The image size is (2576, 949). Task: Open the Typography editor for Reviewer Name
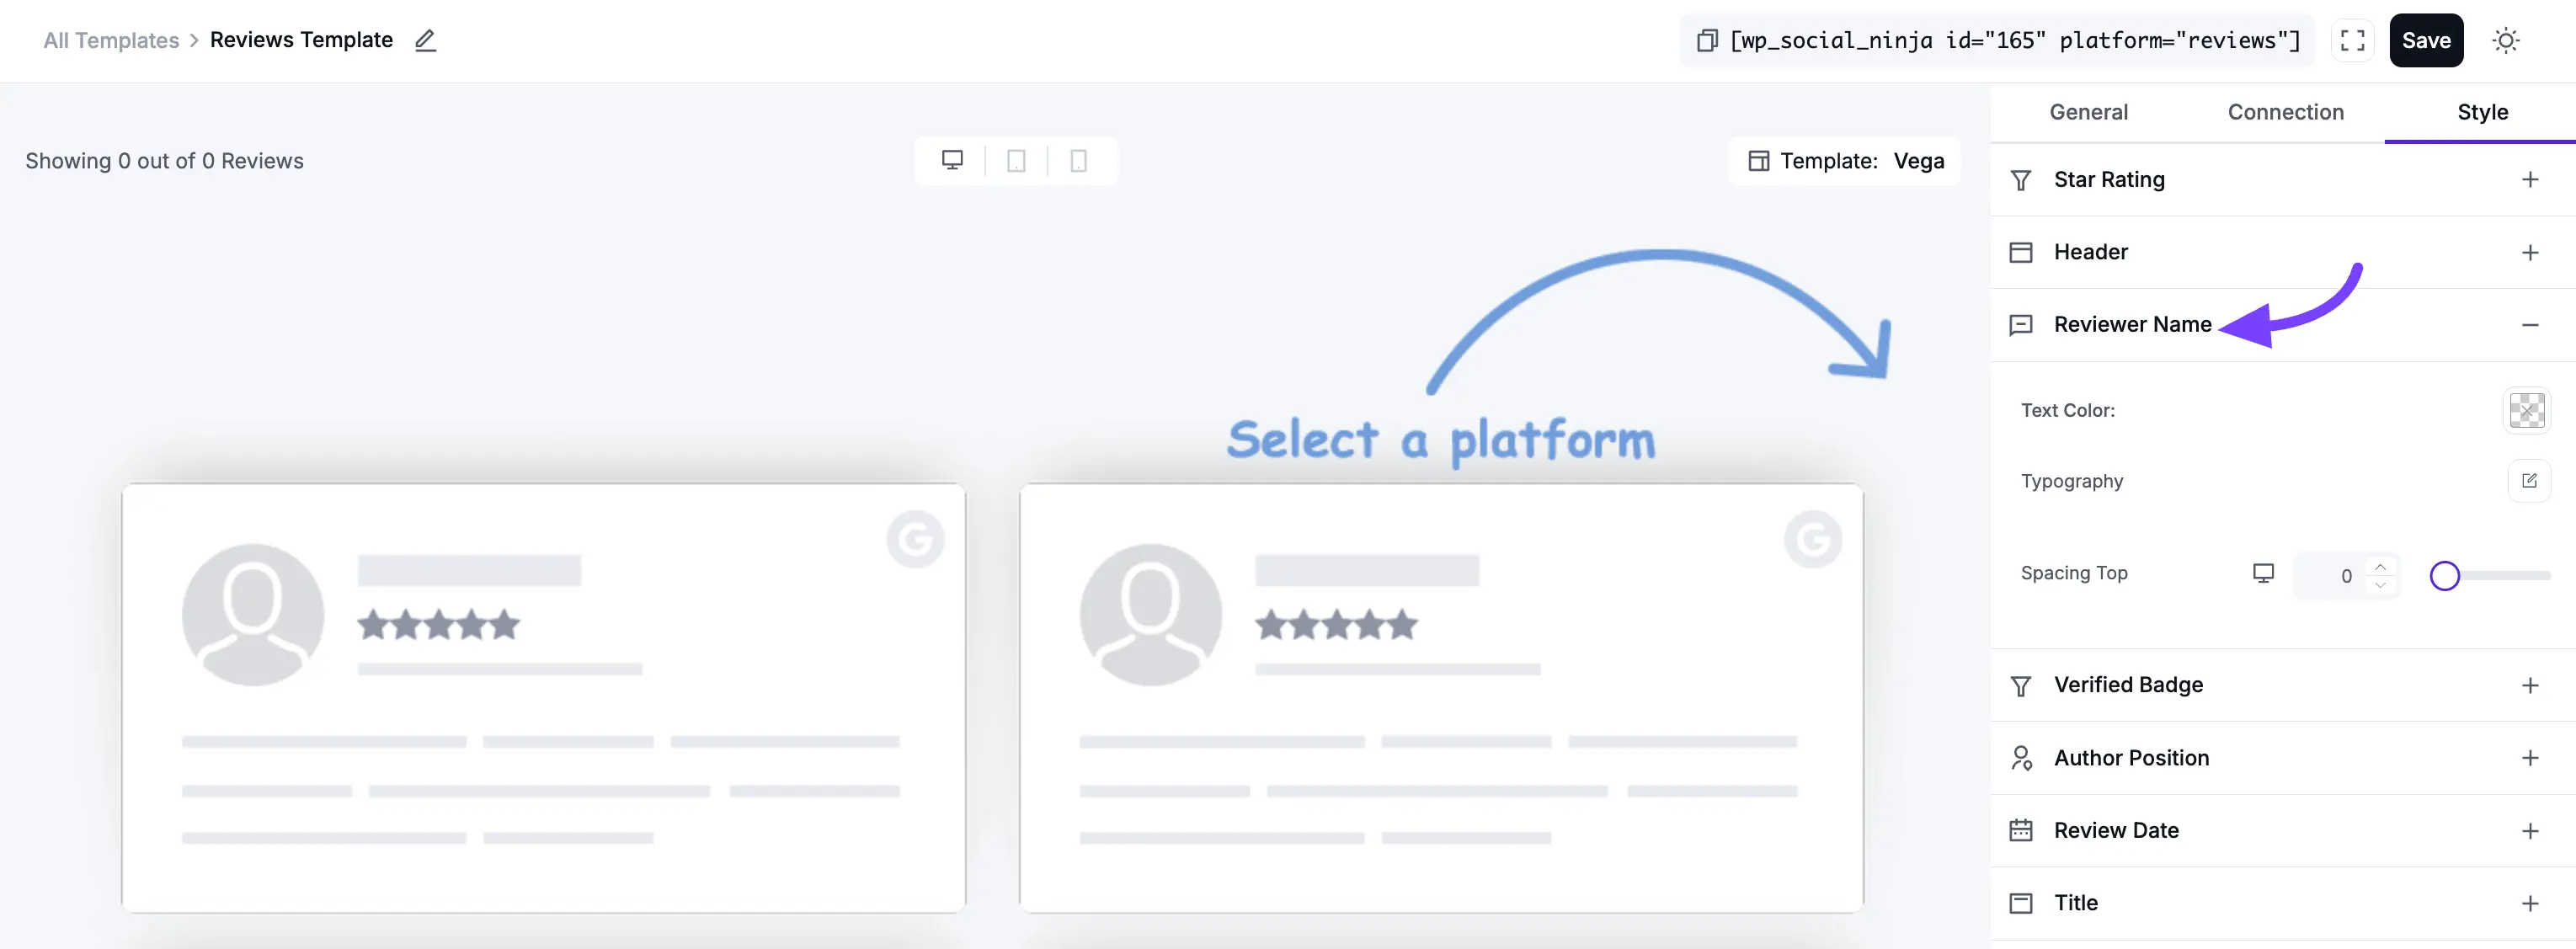pos(2530,481)
